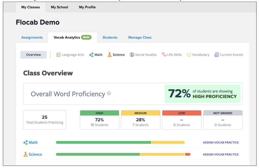Open the My Profile tab
259x168 pixels.
(87, 7)
